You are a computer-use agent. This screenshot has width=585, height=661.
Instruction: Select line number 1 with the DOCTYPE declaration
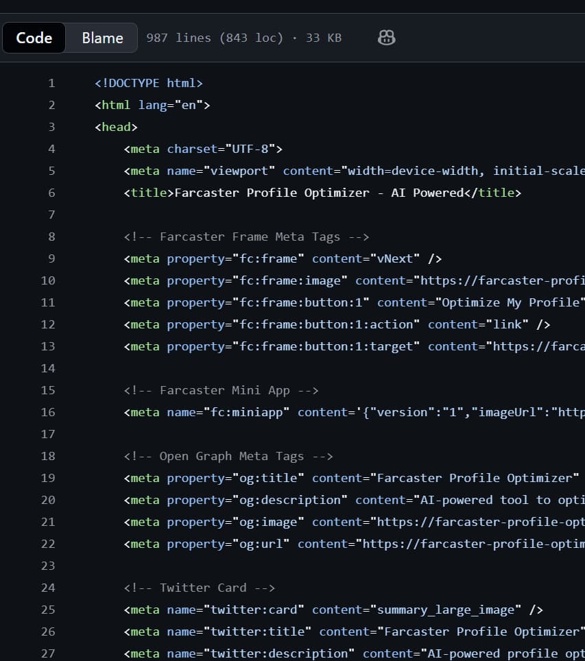coord(51,82)
